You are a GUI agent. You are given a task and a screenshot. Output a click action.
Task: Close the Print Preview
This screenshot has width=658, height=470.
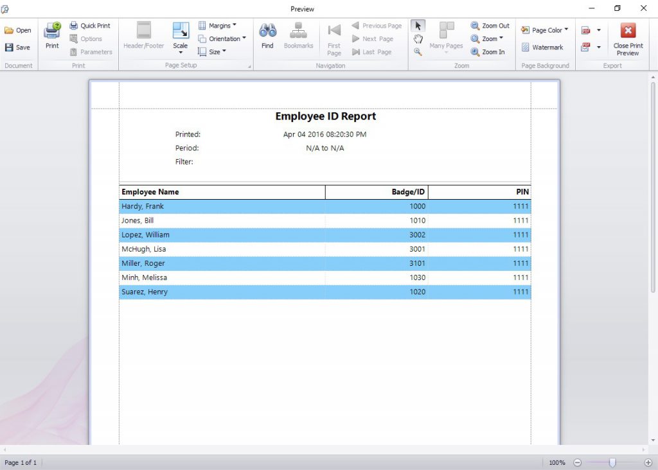[x=628, y=39]
